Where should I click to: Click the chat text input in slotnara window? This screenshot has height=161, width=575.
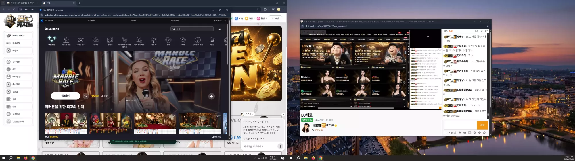460,125
